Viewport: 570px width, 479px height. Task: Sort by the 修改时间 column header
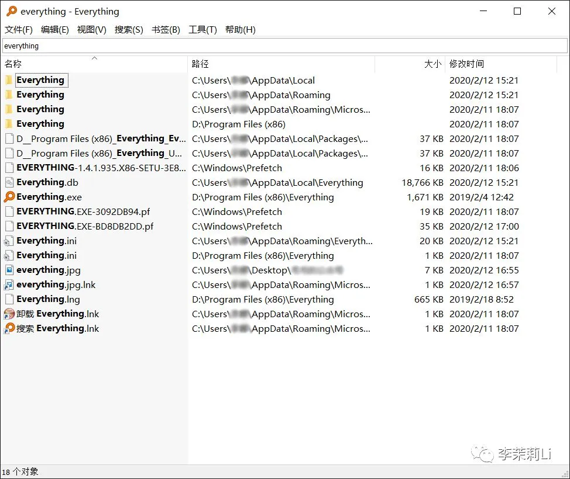(x=501, y=64)
